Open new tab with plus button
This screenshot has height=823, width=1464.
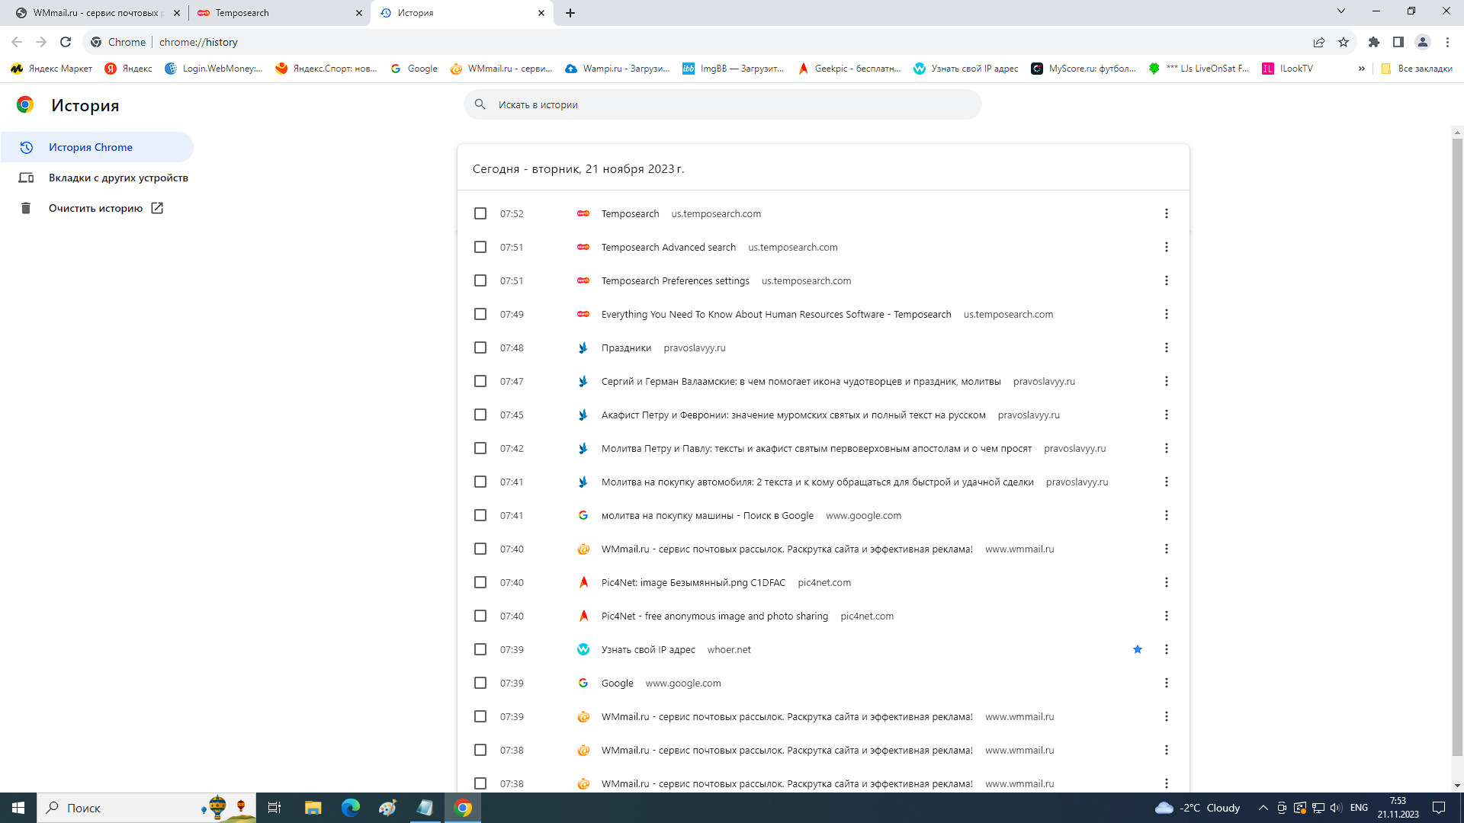click(570, 13)
